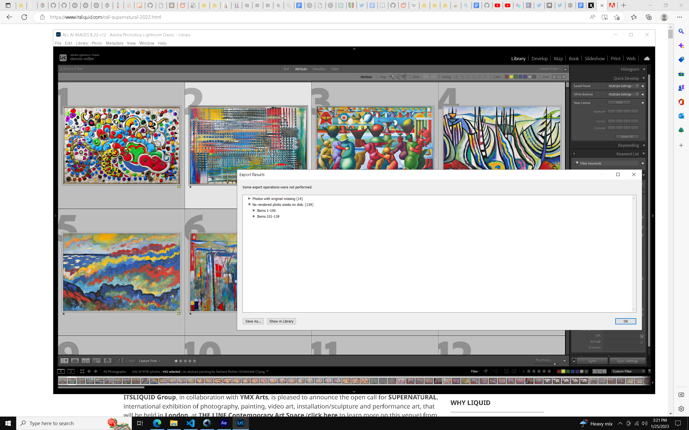689x430 pixels.
Task: Collapse 'No rendered photo exists on disk'
Action: coord(249,205)
